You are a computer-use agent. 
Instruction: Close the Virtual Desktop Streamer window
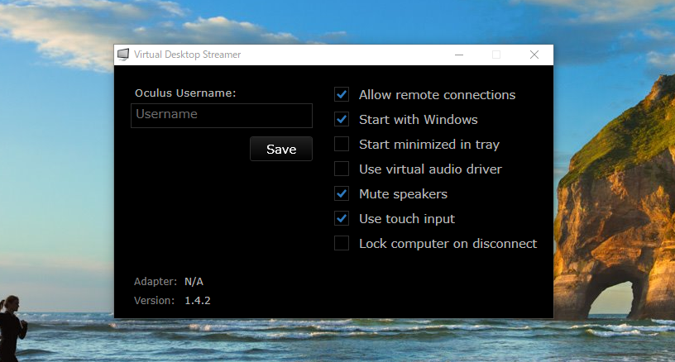click(x=534, y=55)
